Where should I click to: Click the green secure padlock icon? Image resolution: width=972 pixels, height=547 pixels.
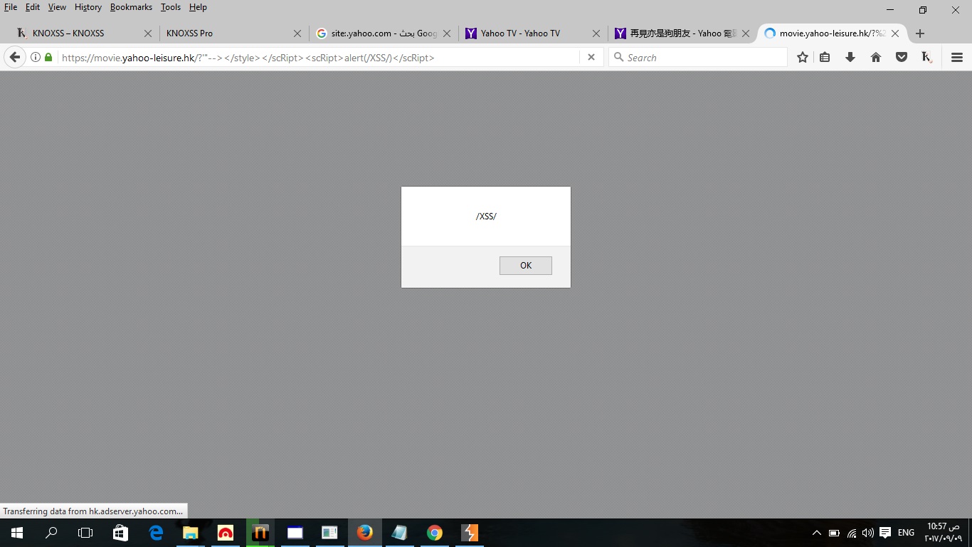48,58
